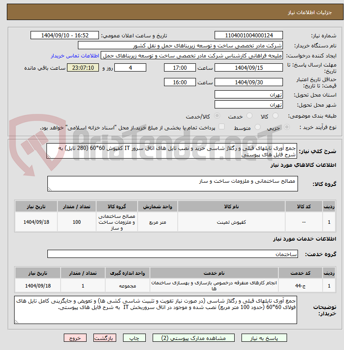Click the واحد شمارش column header
Screen dimensions: 344x350
coord(158,206)
